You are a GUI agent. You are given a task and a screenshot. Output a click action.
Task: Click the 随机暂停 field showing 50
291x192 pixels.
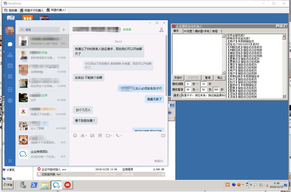pyautogui.click(x=204, y=90)
